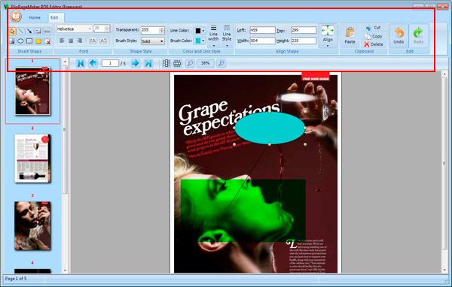This screenshot has width=452, height=287.
Task: Select the link insert tool
Action: (x=47, y=31)
